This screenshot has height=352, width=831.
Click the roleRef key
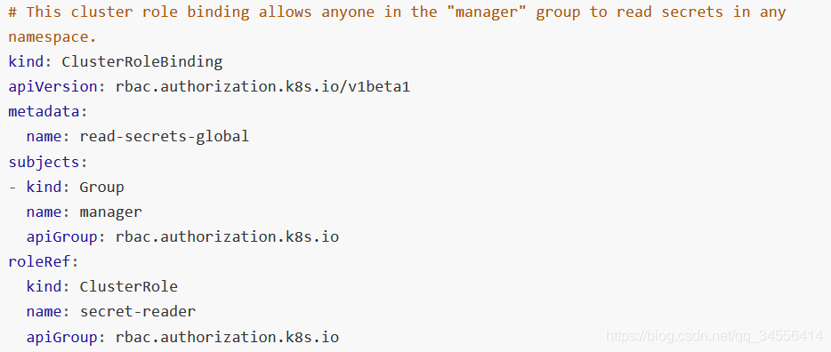point(40,262)
